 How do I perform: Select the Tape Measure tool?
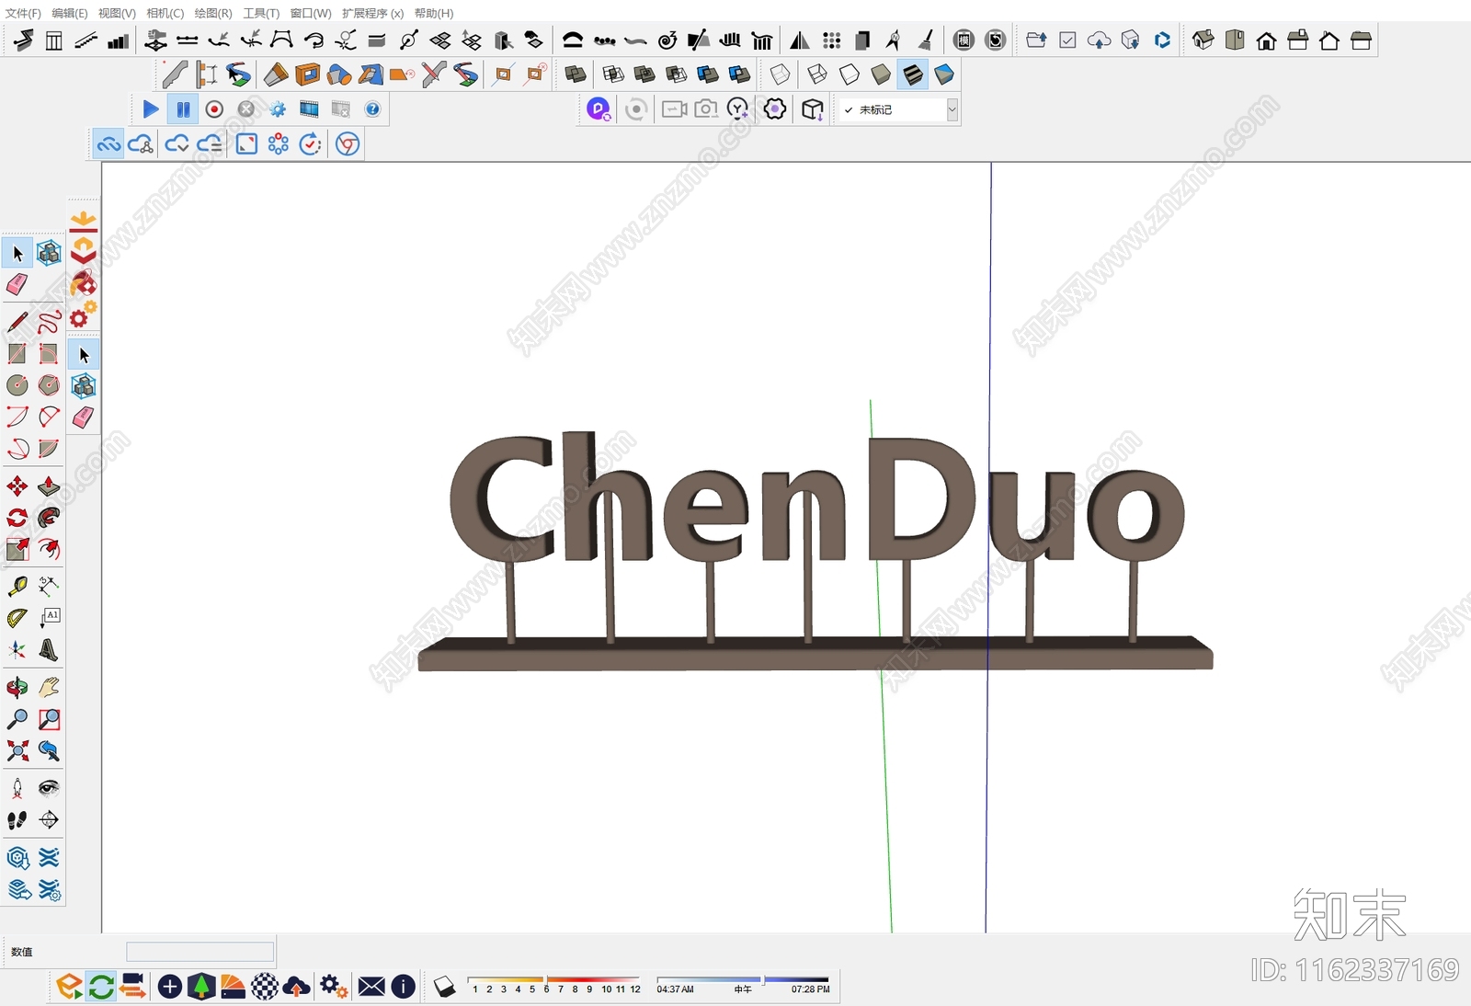[x=17, y=587]
